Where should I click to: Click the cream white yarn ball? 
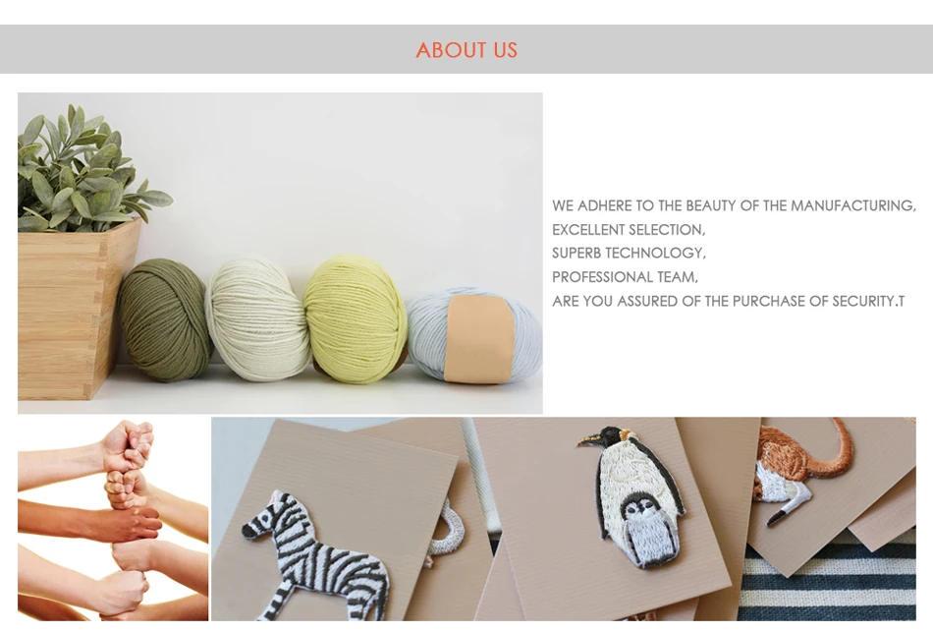(258, 317)
